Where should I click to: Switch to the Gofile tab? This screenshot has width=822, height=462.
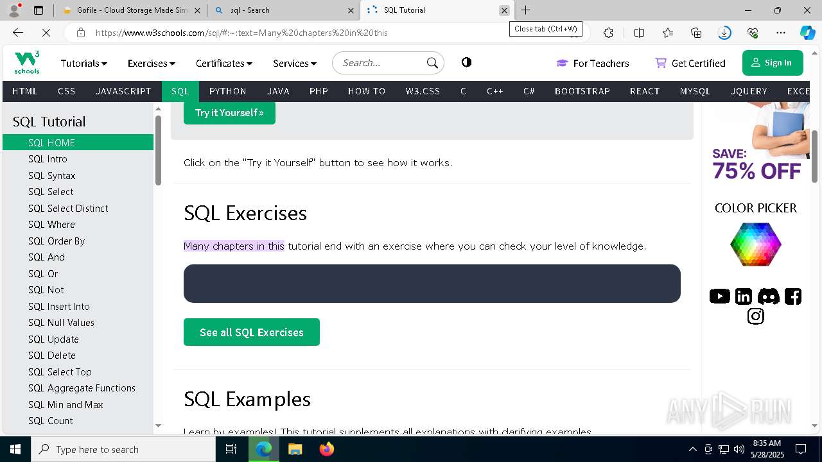pos(132,10)
